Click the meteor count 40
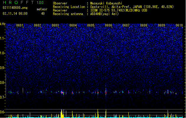This screenshot has height=118, width=186. [43, 14]
